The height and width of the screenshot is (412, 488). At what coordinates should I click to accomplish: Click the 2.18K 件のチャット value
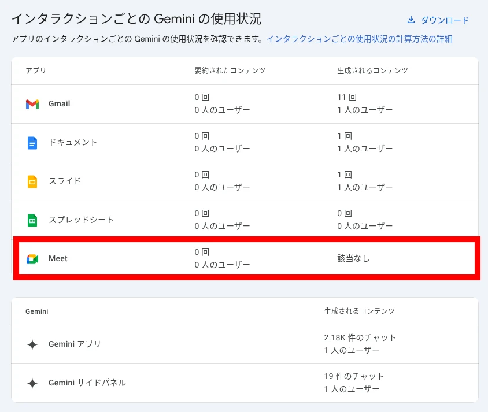point(360,337)
